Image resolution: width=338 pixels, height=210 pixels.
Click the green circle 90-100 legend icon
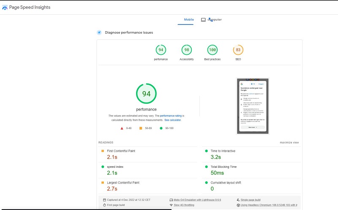pyautogui.click(x=161, y=128)
